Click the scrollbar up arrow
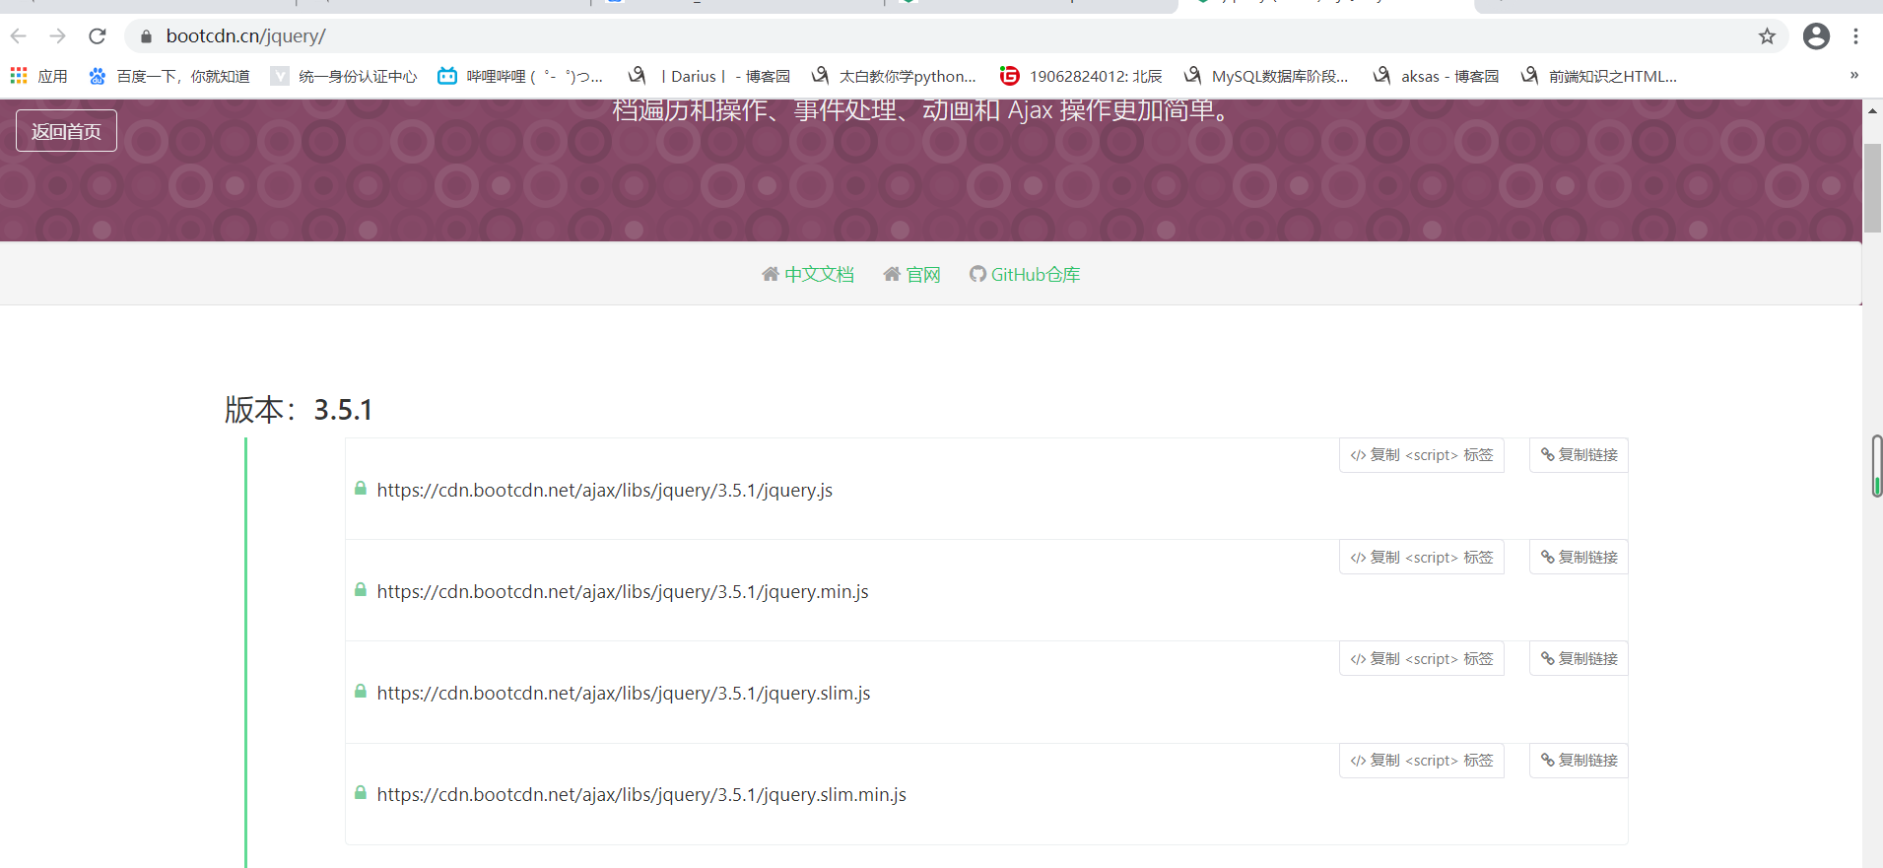Screen dimensions: 1883x868 (x=1872, y=111)
